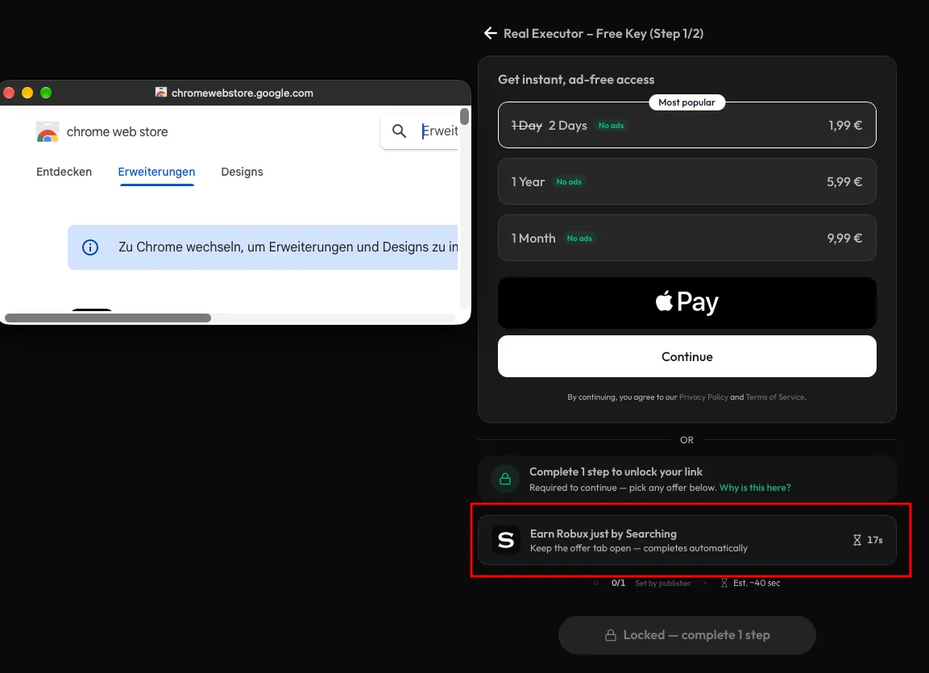Click the 'No ads' badge on the 1 Year plan
The height and width of the screenshot is (673, 929).
click(x=569, y=182)
